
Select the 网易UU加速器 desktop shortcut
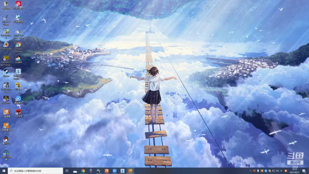[x=6, y=155]
